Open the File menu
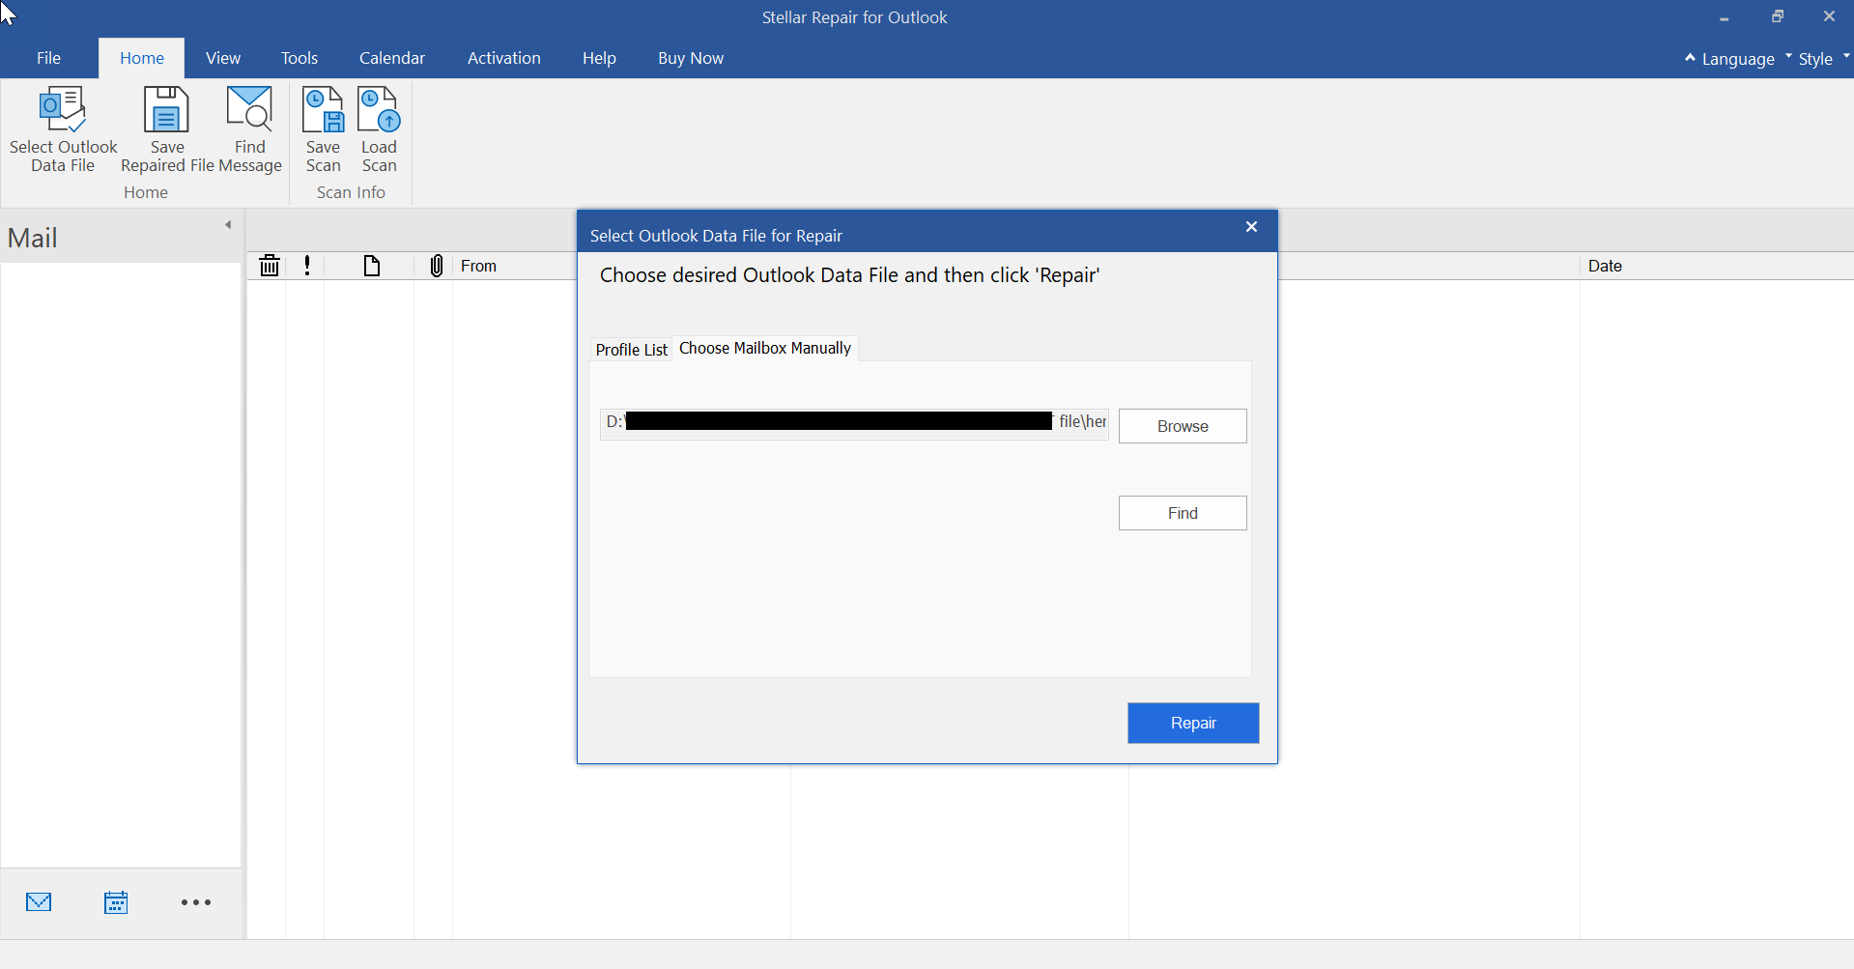Viewport: 1854px width, 969px height. pos(48,58)
